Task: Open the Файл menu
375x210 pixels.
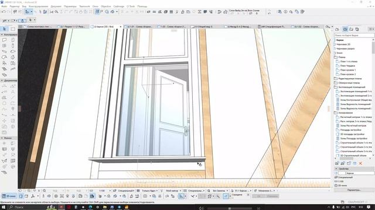Action: (x=4, y=6)
